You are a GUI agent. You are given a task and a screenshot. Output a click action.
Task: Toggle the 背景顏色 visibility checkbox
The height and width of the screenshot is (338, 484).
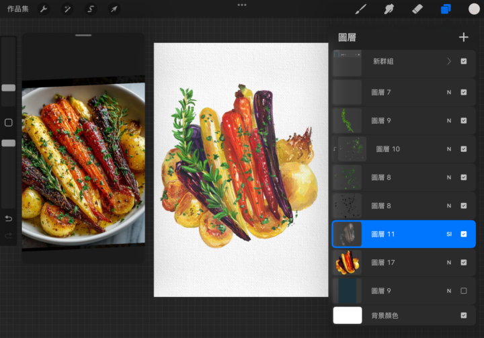[x=463, y=315]
